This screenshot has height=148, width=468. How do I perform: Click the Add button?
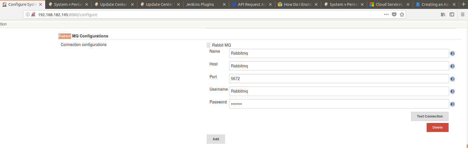tap(216, 139)
